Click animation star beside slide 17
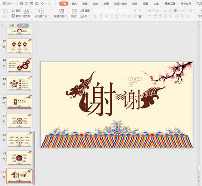 pyautogui.click(x=4, y=46)
